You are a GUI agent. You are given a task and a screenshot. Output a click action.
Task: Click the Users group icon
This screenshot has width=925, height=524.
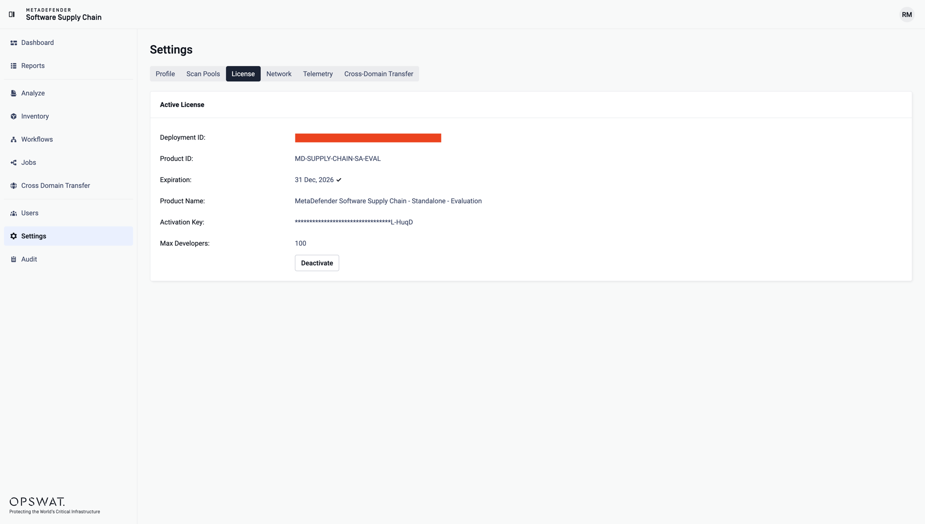click(x=13, y=213)
